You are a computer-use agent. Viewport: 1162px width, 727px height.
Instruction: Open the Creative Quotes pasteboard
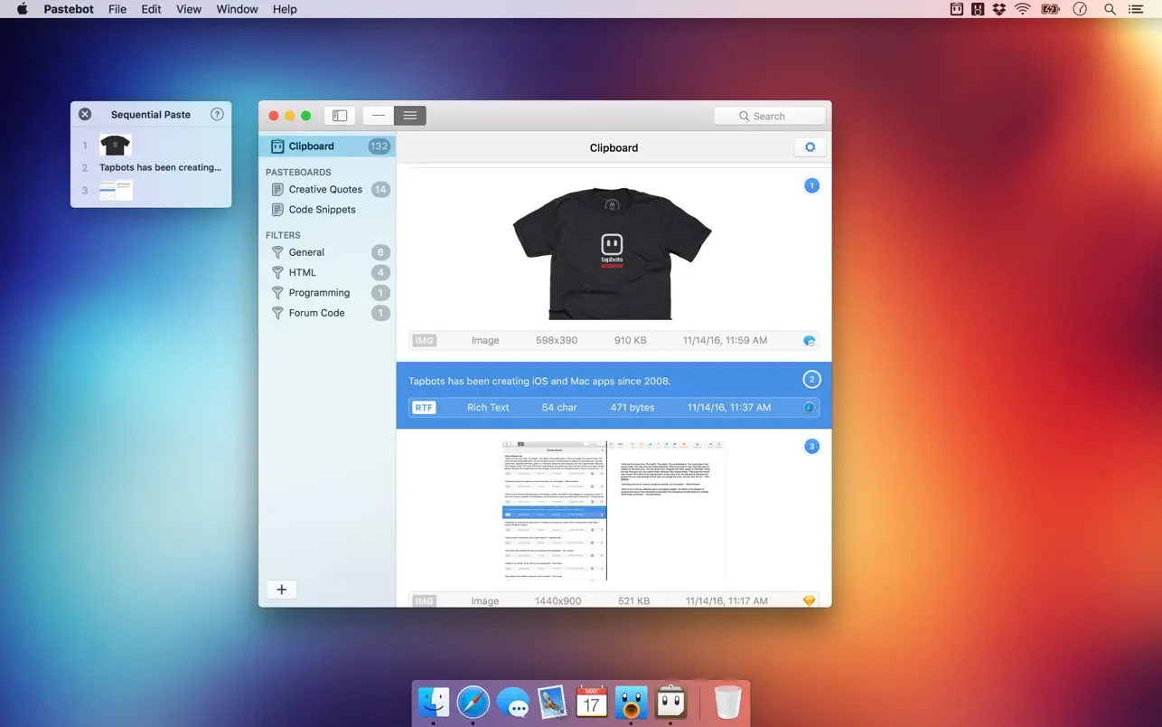pos(325,190)
